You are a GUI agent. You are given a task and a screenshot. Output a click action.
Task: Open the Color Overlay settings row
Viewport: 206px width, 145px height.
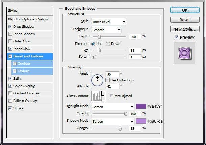pyautogui.click(x=30, y=86)
